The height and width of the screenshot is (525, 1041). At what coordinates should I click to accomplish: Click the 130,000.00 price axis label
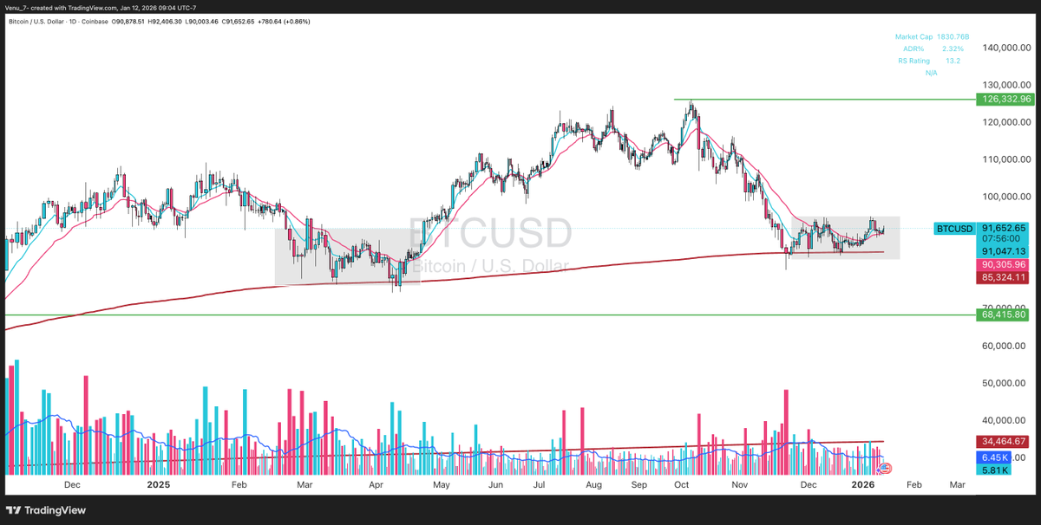pos(1006,85)
